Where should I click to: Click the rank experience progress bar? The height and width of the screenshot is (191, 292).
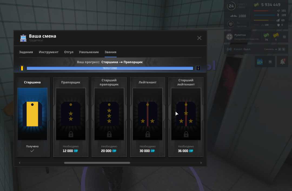pos(110,68)
